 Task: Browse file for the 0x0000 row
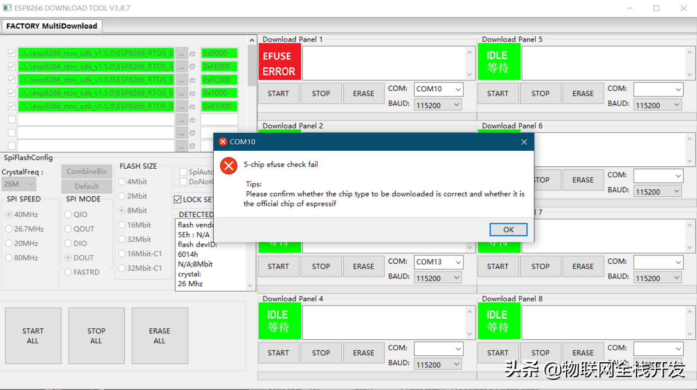[182, 53]
